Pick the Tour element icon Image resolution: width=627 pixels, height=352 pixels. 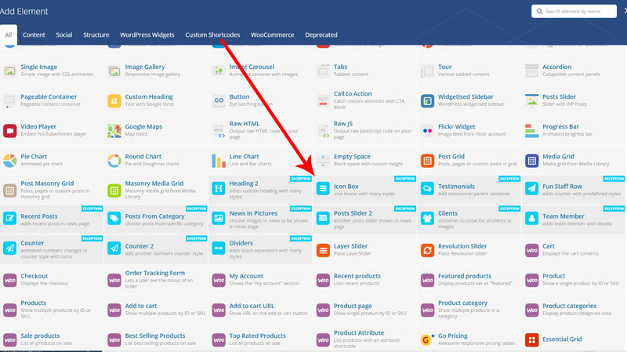(427, 71)
